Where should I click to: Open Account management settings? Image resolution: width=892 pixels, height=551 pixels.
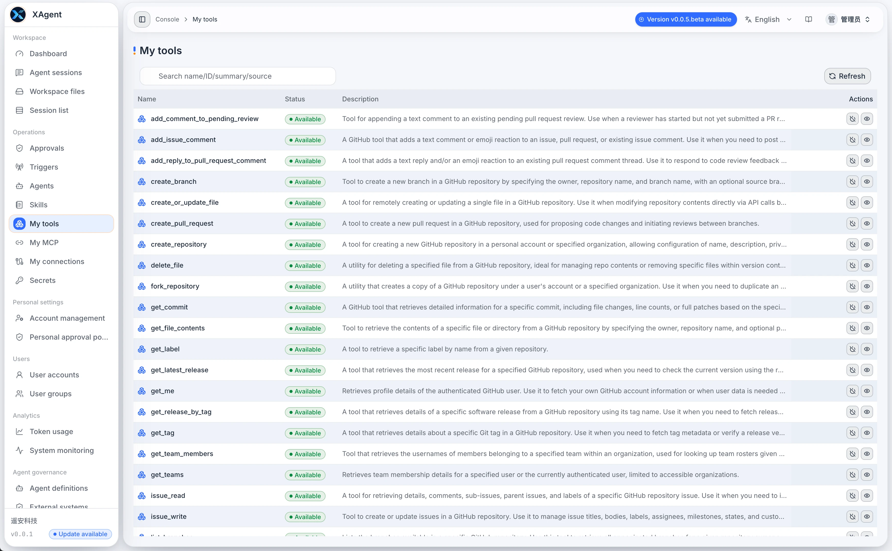click(x=61, y=318)
